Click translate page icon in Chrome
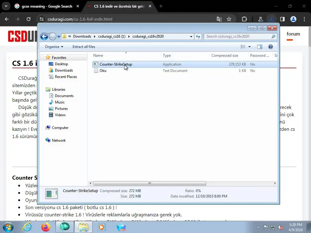Image resolution: width=311 pixels, height=233 pixels. coord(219,19)
